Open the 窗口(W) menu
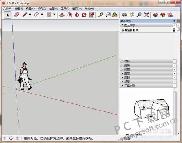The image size is (182, 143). (x=77, y=9)
